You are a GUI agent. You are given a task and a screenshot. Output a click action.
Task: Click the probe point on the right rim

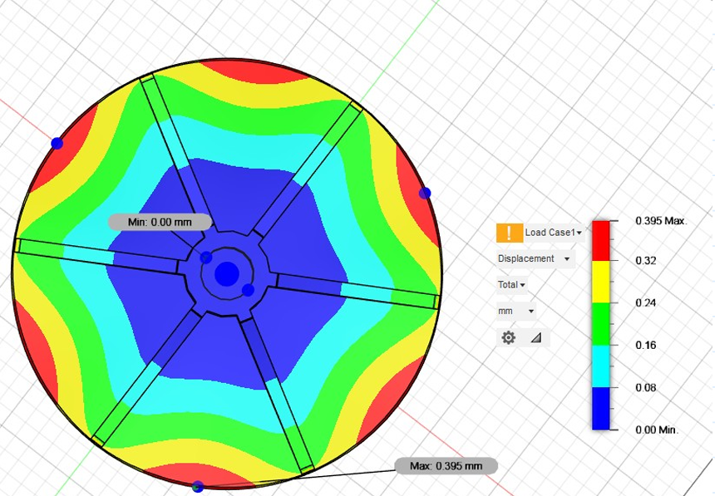[x=425, y=193]
